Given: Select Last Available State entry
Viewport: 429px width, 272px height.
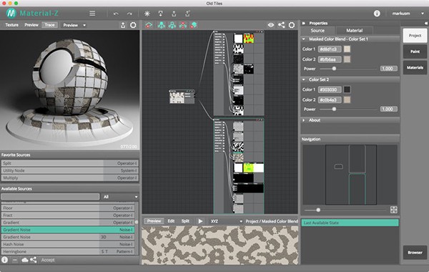Looking at the screenshot, I should coord(350,223).
